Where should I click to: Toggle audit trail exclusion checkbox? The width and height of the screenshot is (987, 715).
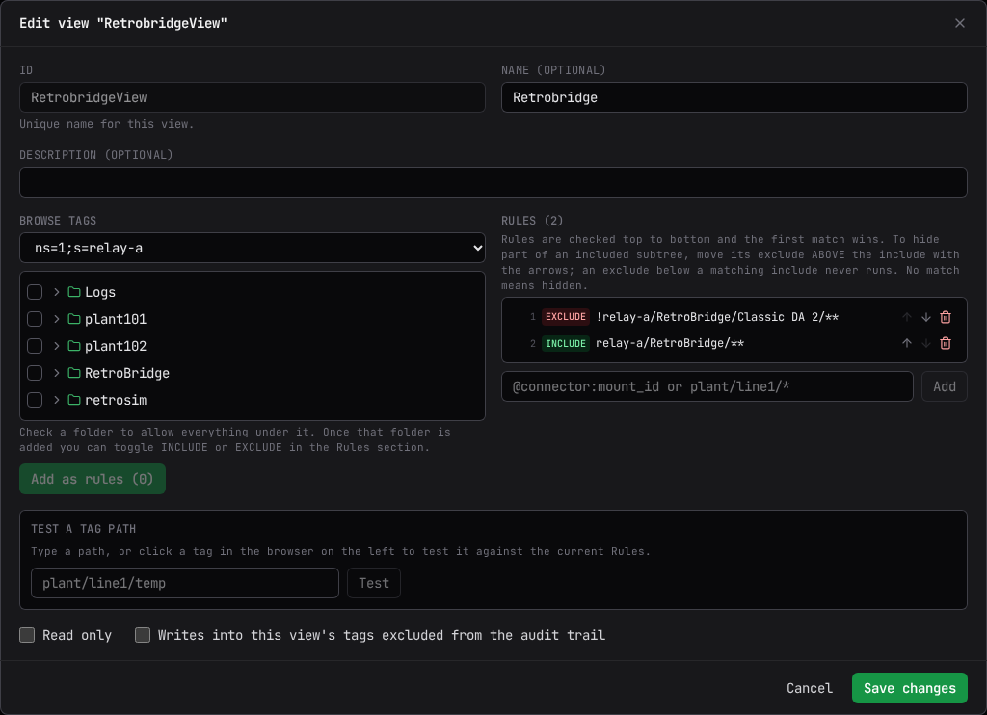pos(143,635)
